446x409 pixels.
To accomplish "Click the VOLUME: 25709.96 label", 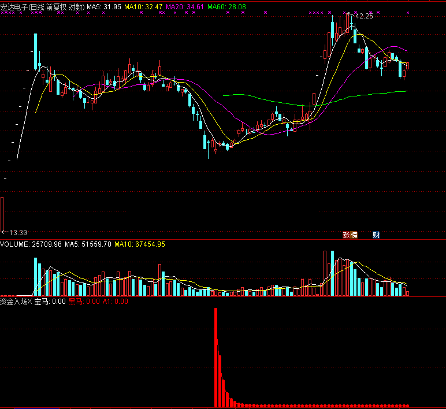I will [31, 244].
